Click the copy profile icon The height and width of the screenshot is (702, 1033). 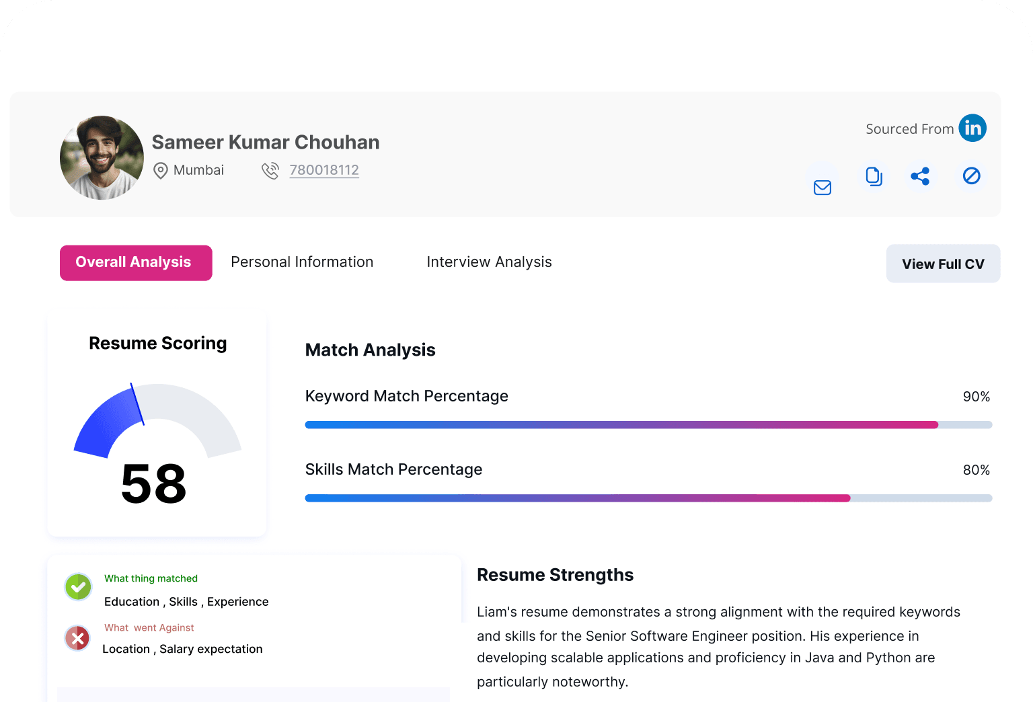pos(874,176)
